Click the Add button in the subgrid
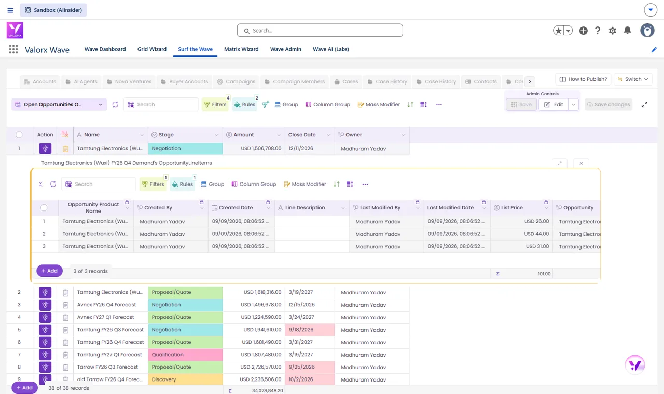 point(49,271)
